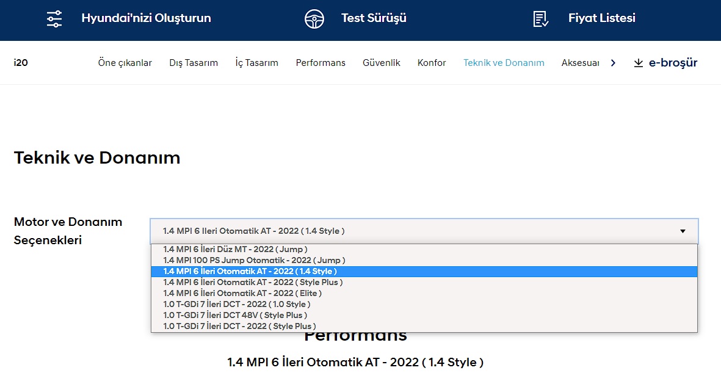
Task: Open the Aksesuar tab
Action: coord(581,63)
